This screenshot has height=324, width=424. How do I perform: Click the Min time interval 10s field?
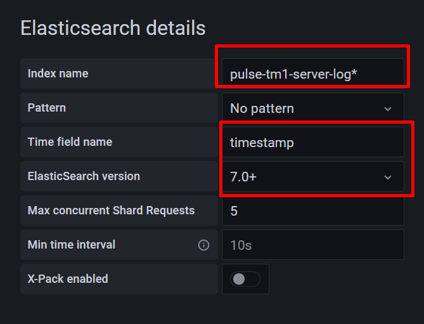click(312, 245)
